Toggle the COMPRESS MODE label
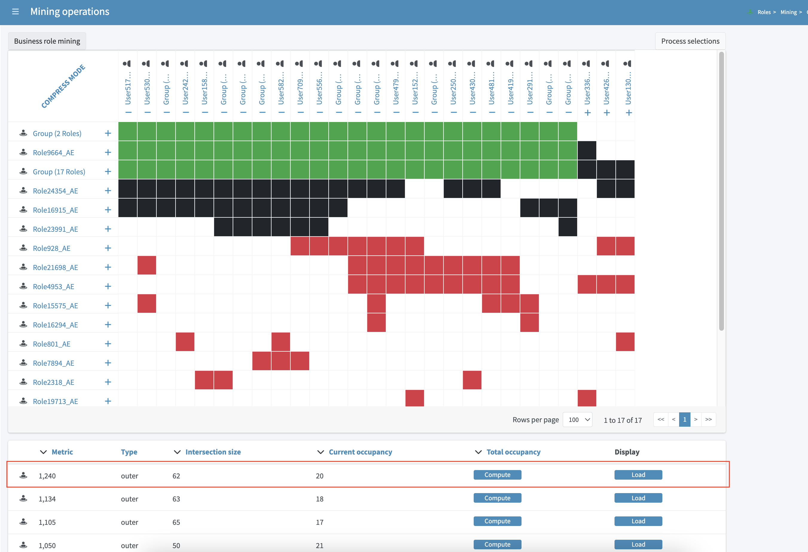808x552 pixels. click(x=63, y=86)
